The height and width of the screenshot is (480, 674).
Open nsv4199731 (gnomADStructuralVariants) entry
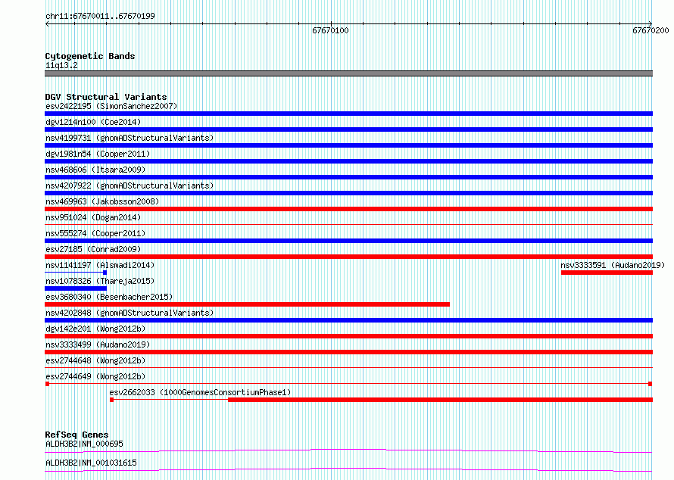(x=129, y=138)
